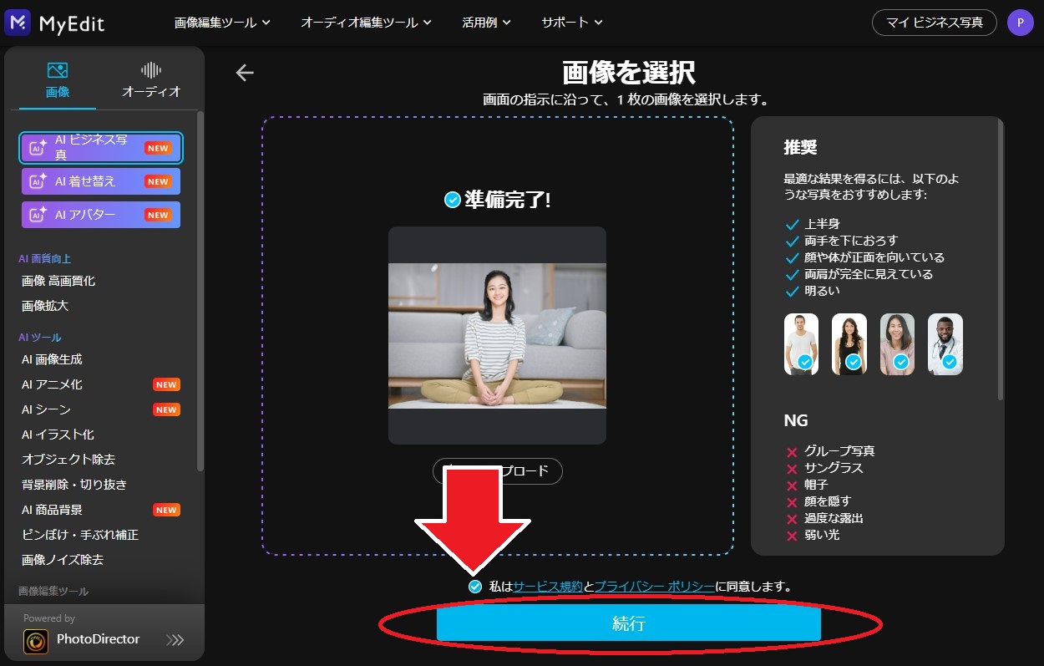Click the グループ写真 NG item
The width and height of the screenshot is (1044, 666).
[839, 451]
